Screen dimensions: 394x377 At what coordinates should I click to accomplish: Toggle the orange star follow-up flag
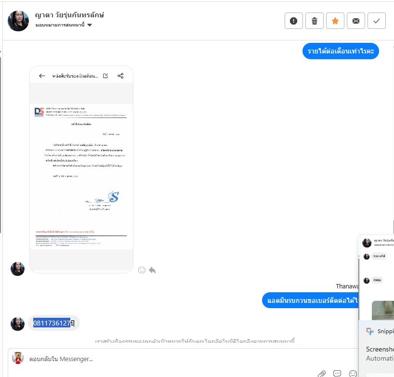click(x=335, y=21)
